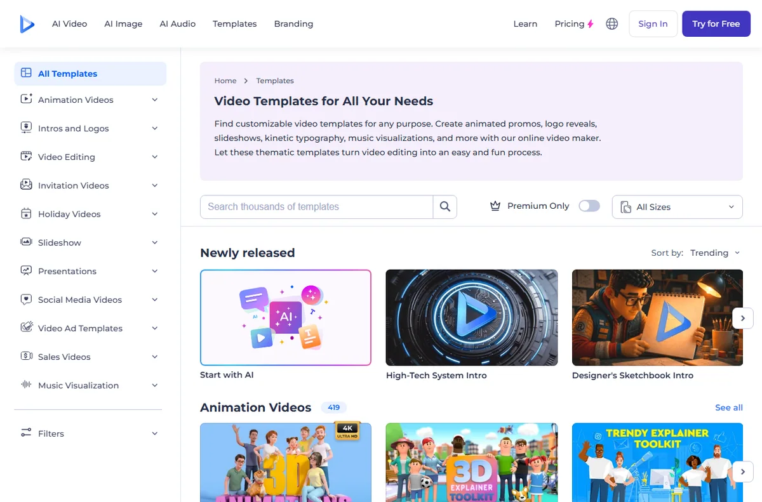This screenshot has height=502, width=762.
Task: Click the Premium crown icon
Action: [x=496, y=206]
